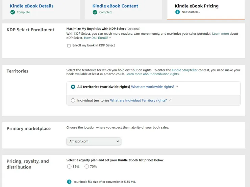Select the 35% royalty plan
250x187 pixels.
[69, 166]
